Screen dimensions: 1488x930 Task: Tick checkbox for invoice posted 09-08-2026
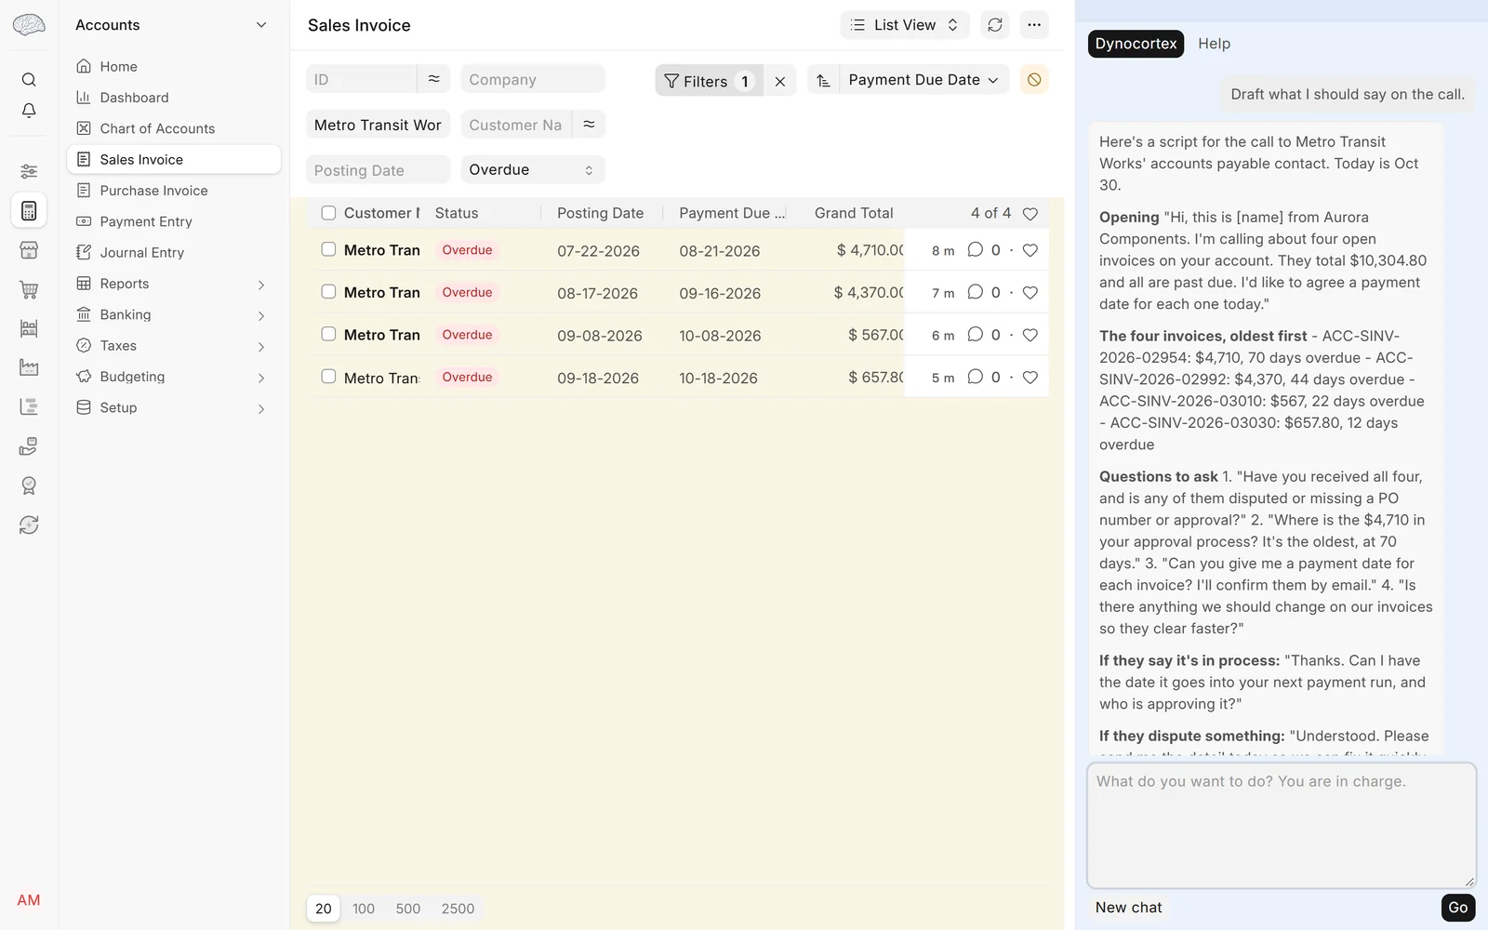pos(328,334)
